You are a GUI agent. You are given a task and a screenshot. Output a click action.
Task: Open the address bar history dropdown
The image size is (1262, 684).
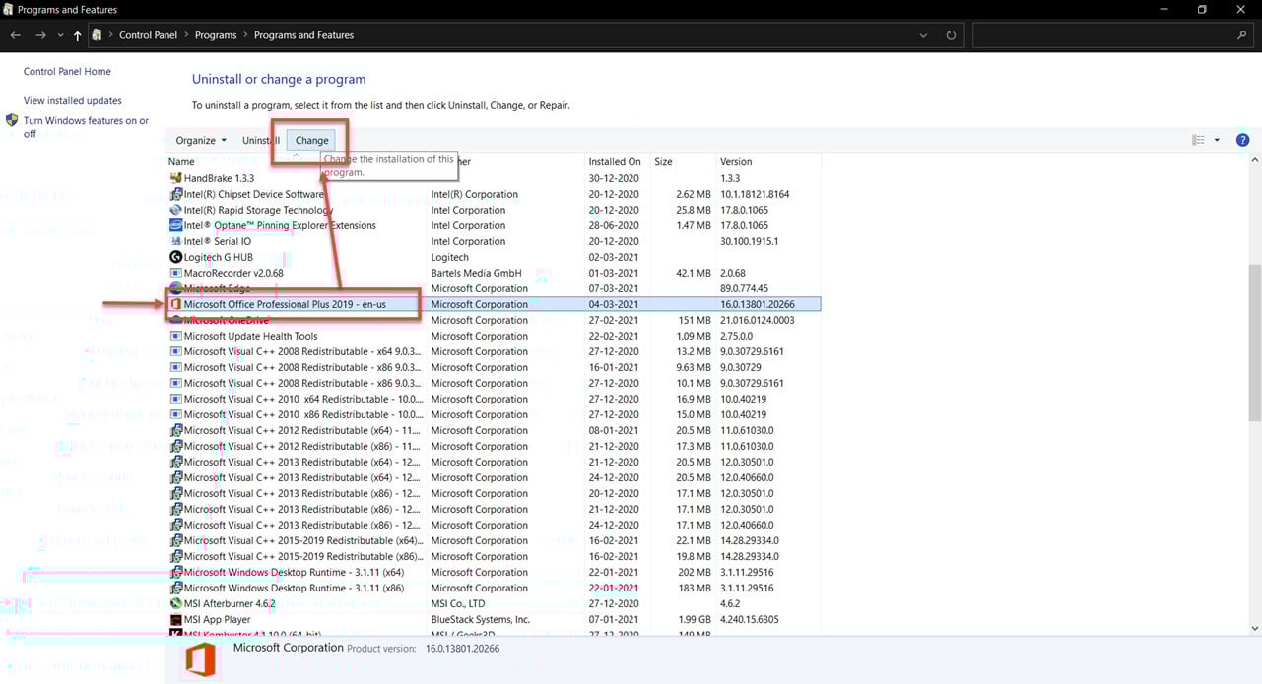(x=923, y=35)
